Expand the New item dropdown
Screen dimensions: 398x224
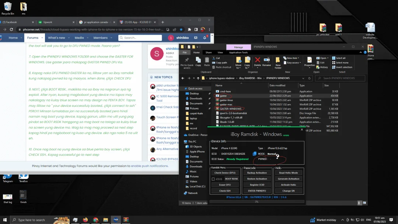pyautogui.click(x=291, y=58)
